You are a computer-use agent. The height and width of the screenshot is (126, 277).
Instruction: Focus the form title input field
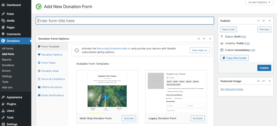tap(125, 21)
